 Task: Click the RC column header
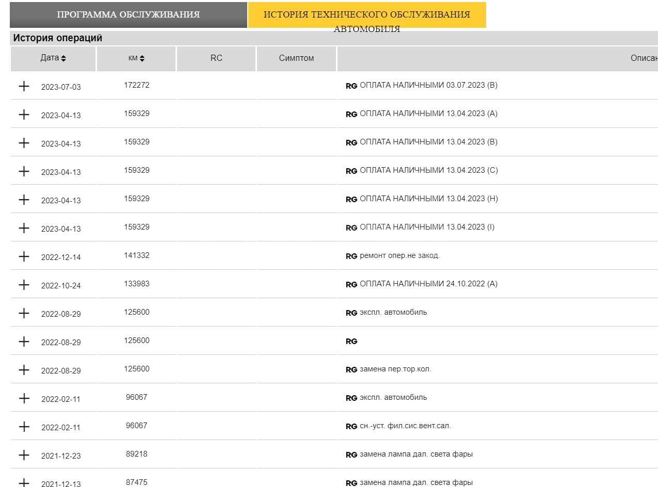pyautogui.click(x=216, y=58)
